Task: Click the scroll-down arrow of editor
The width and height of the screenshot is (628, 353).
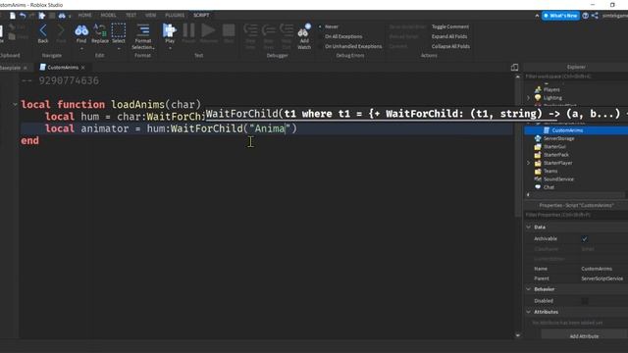Action: (x=517, y=335)
